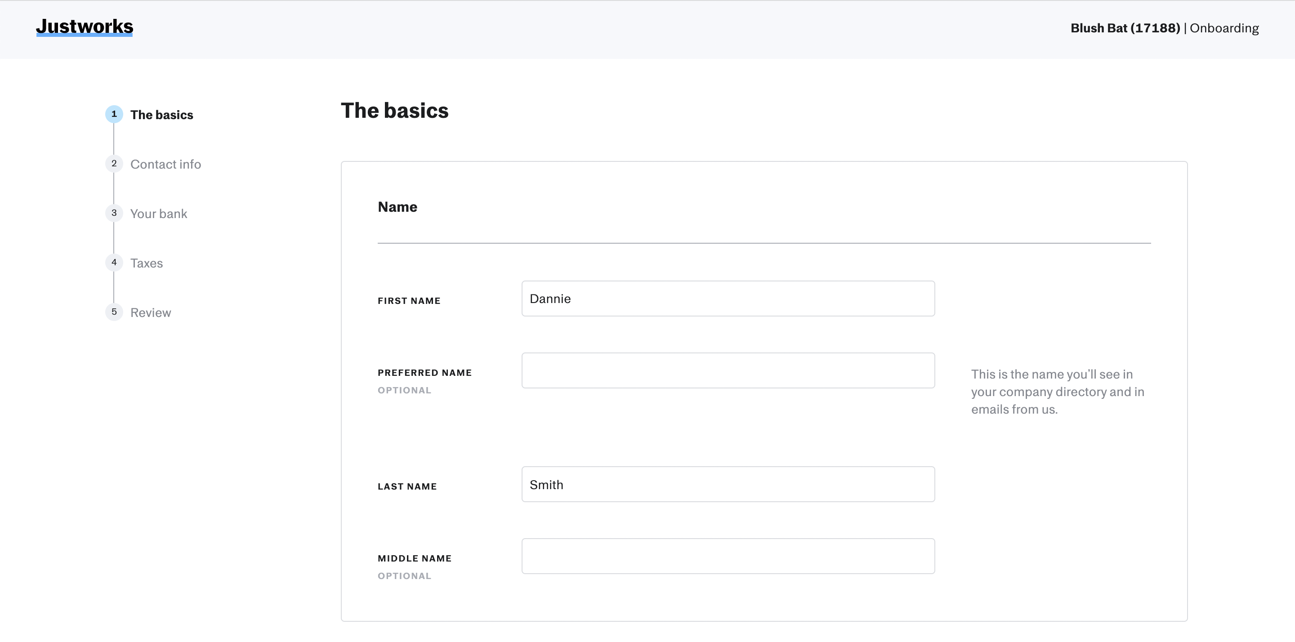
Task: Click the step 1 circle icon
Action: point(114,114)
